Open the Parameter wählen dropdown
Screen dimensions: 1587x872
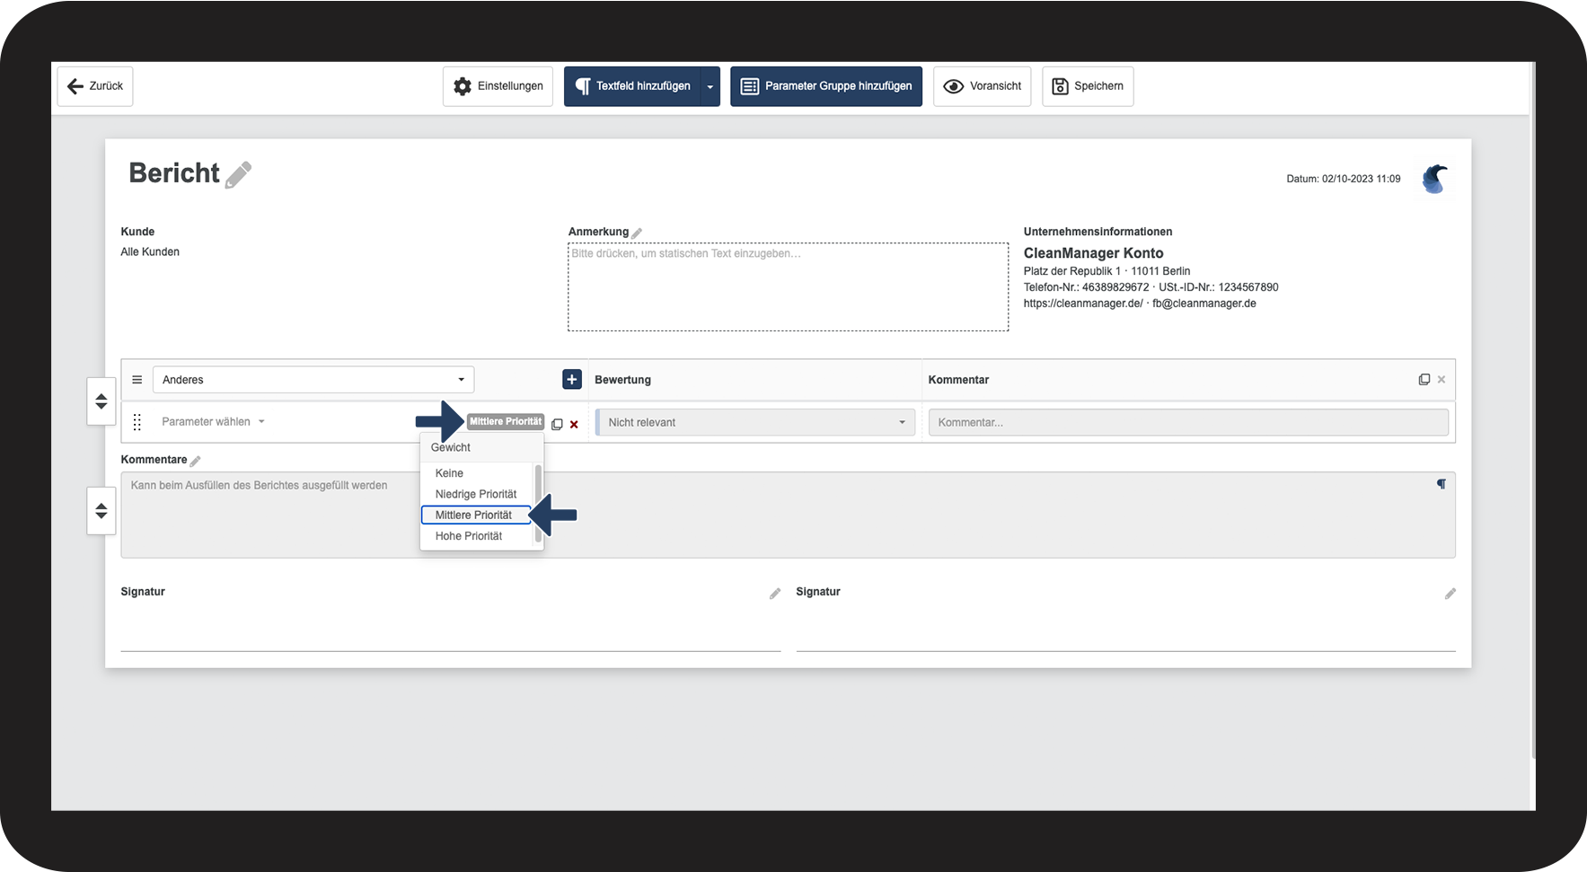[213, 422]
